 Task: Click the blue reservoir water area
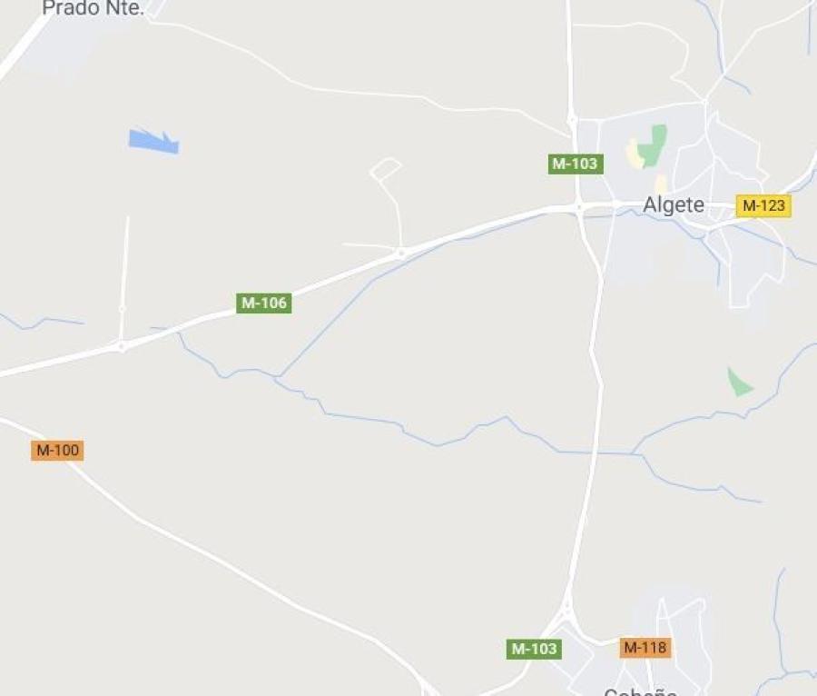153,141
